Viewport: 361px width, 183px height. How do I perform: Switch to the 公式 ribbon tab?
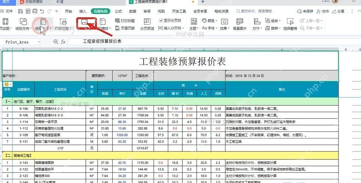(x=118, y=11)
